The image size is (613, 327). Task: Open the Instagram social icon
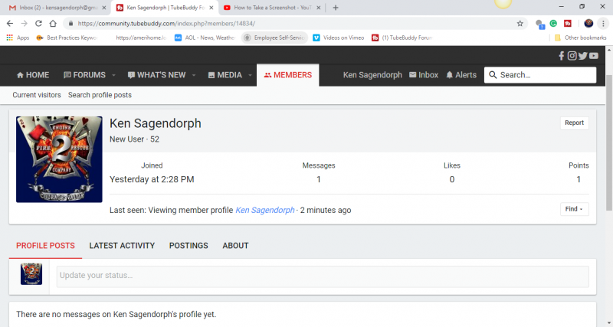point(572,56)
